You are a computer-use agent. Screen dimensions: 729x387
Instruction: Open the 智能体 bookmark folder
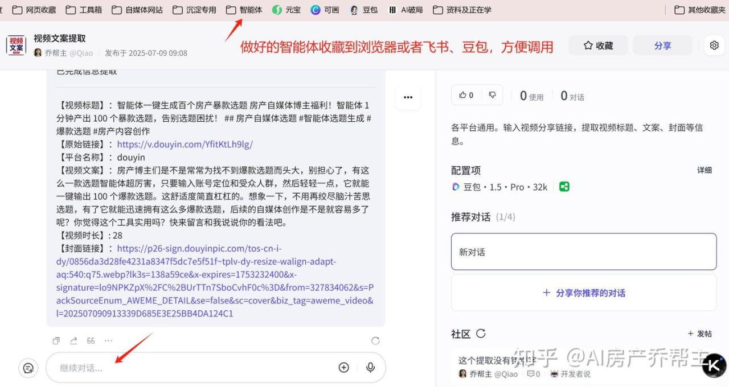coord(244,10)
